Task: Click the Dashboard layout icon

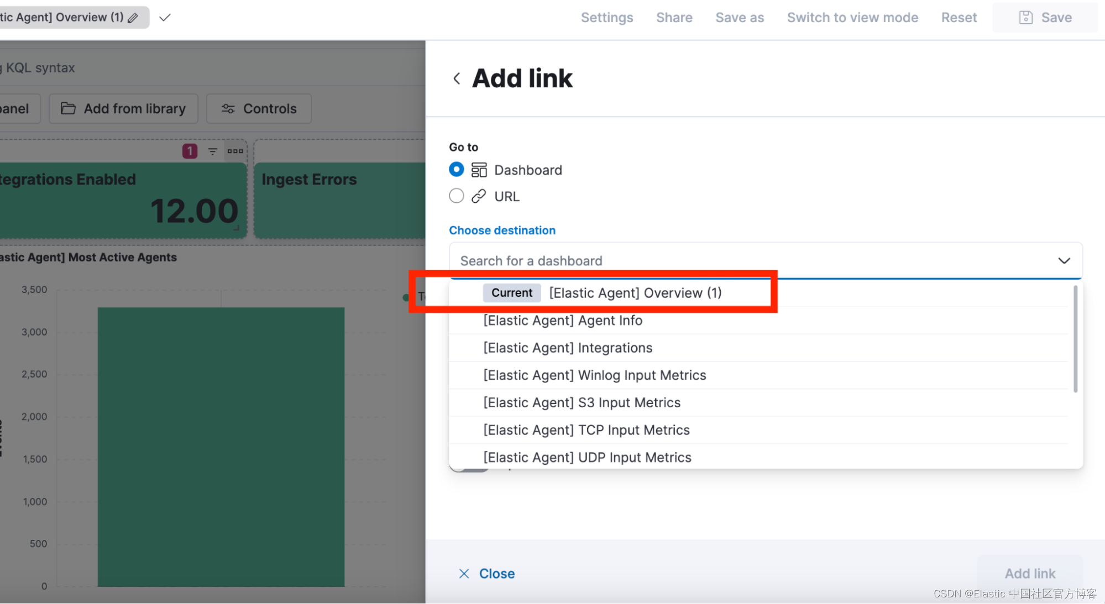Action: 479,170
